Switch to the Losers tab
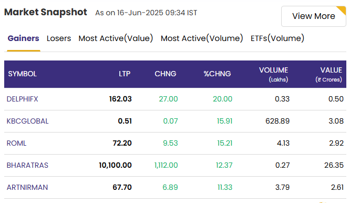This screenshot has width=350, height=203. coord(59,38)
